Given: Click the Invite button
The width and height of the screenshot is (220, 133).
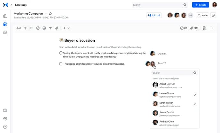Looking at the screenshot, I should click(203, 15).
